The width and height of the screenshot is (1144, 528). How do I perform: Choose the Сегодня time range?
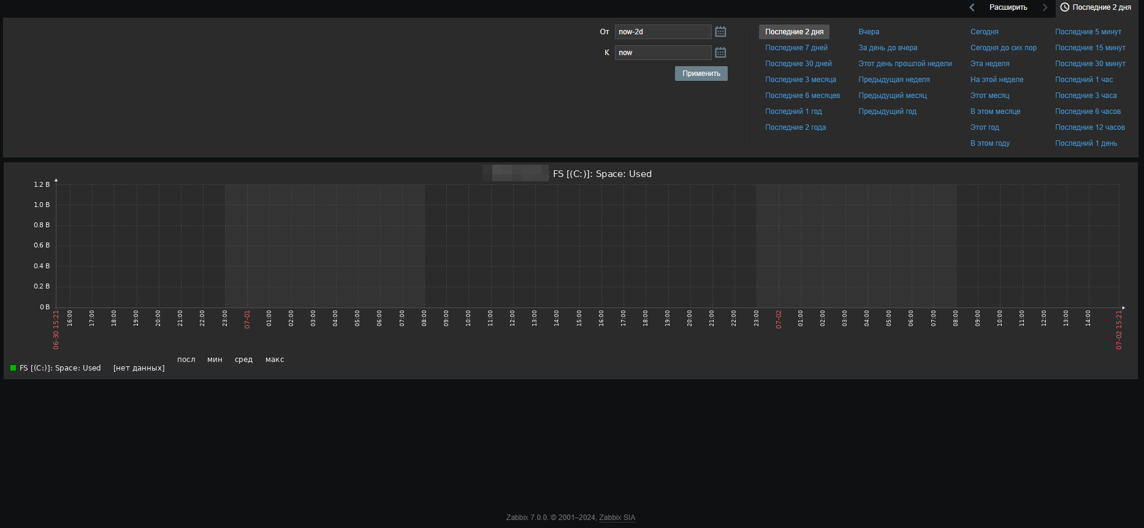tap(984, 32)
